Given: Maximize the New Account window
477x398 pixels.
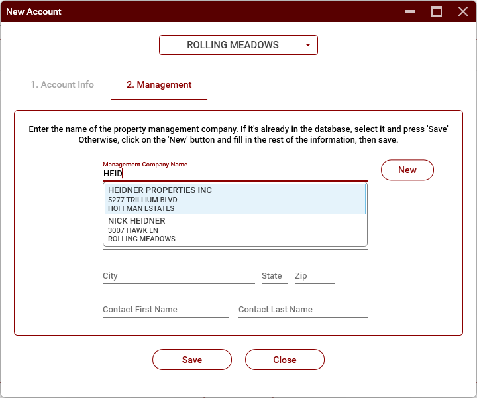Looking at the screenshot, I should point(437,11).
